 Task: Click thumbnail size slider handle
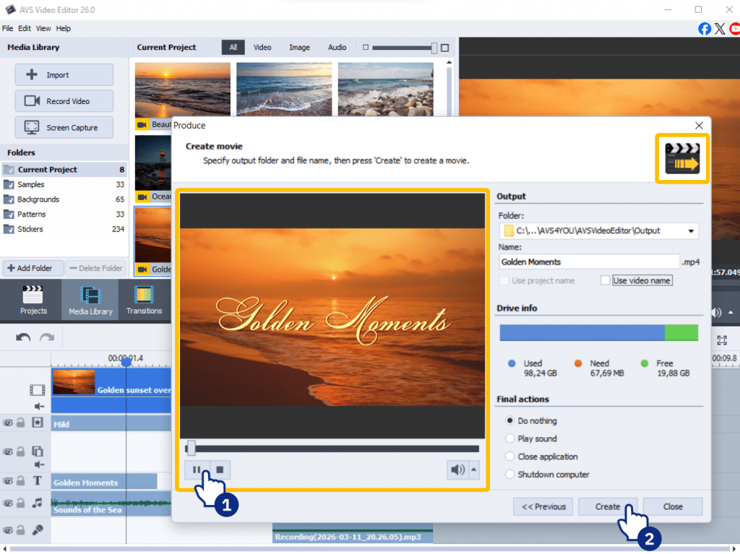pos(434,48)
